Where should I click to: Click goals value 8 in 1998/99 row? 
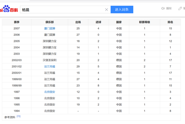[99, 86]
